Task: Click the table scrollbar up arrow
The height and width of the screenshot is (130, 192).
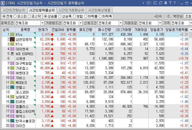Action: pyautogui.click(x=191, y=30)
